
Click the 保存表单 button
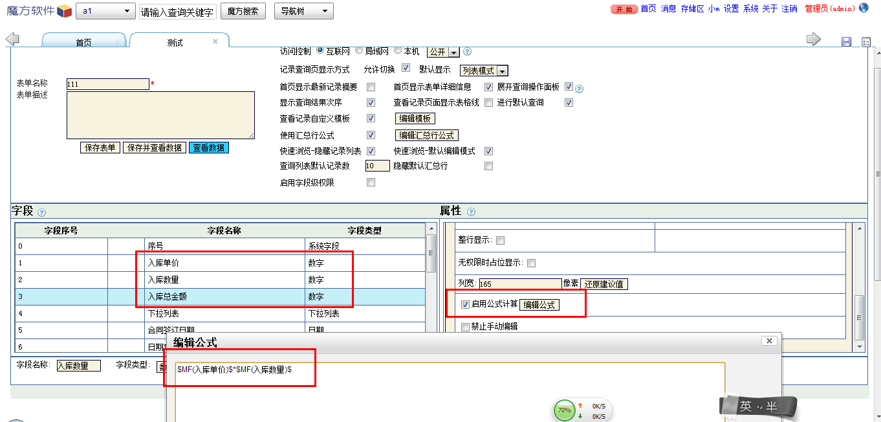click(x=100, y=148)
